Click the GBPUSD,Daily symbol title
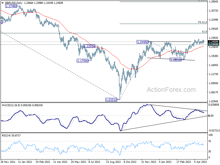The width and height of the screenshot is (220, 165). coord(14,3)
